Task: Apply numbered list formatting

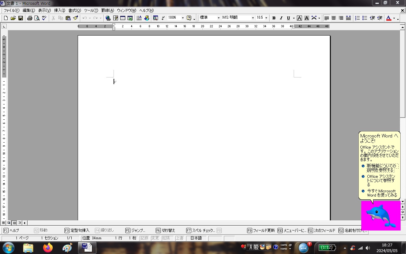Action: coord(357,18)
